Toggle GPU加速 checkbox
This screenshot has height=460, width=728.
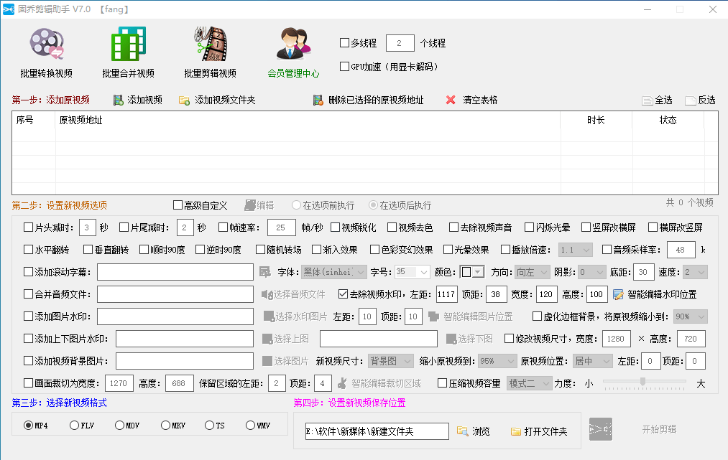point(344,67)
